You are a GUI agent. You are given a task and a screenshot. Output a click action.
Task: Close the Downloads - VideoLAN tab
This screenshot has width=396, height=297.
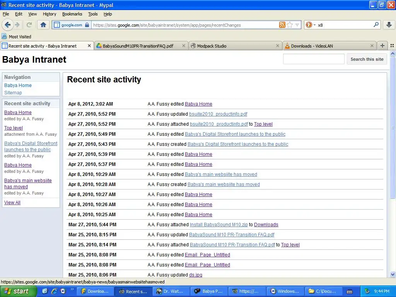tap(372, 46)
